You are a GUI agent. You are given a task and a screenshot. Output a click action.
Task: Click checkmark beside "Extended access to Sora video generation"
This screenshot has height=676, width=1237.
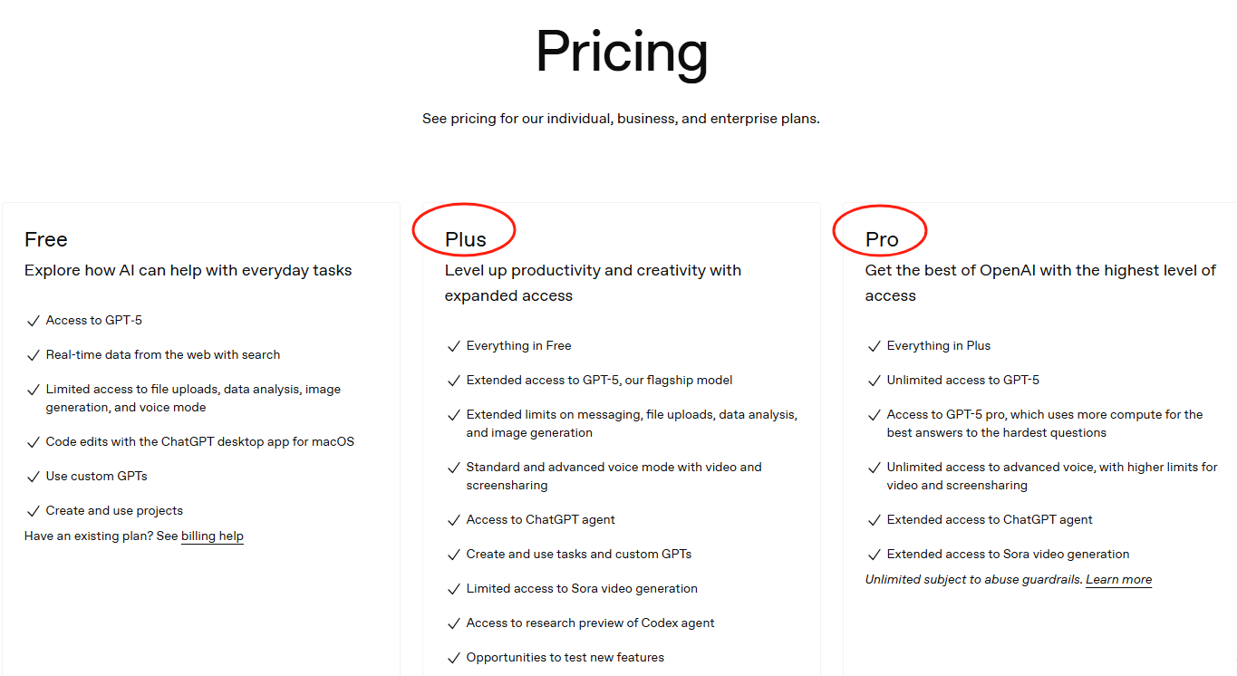point(874,555)
